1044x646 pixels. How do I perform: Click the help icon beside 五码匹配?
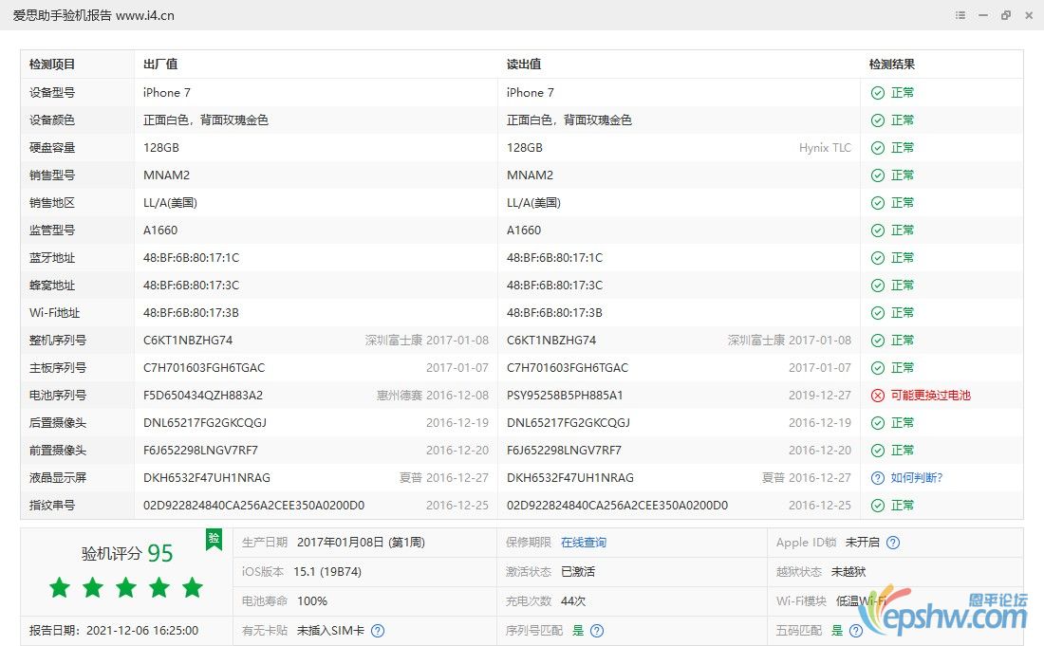[x=856, y=631]
